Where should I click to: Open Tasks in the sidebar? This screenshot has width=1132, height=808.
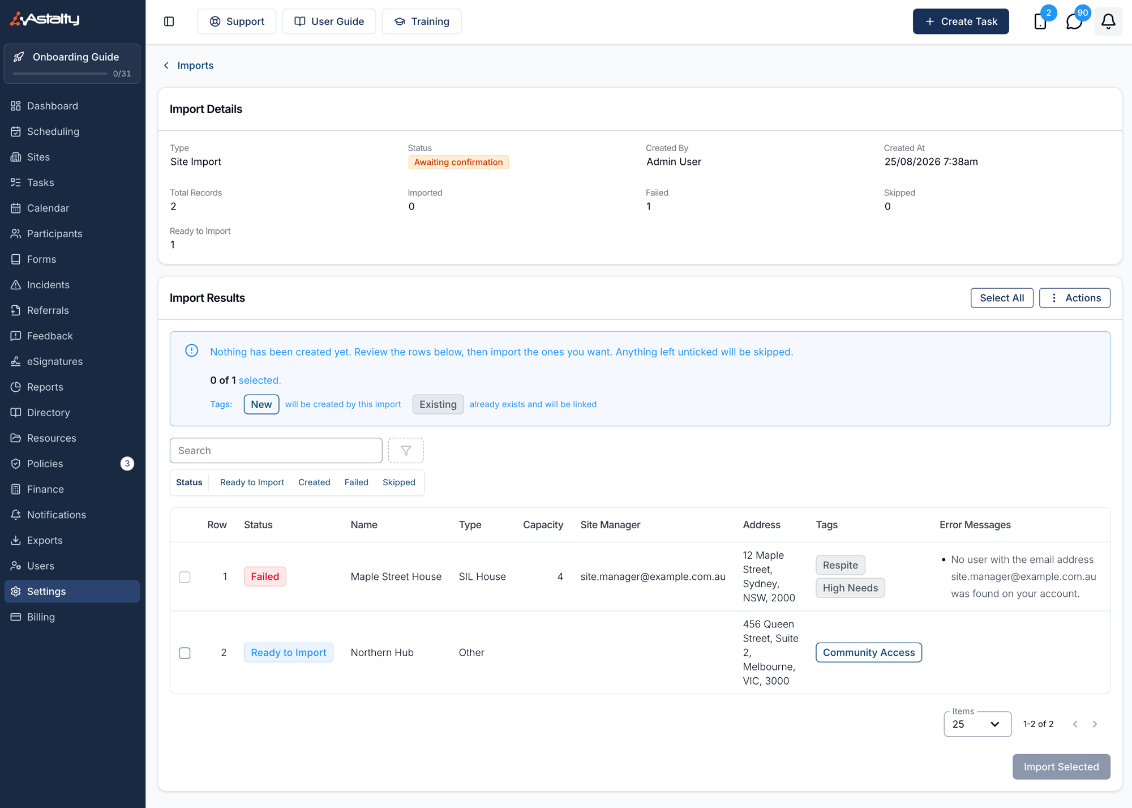pyautogui.click(x=72, y=182)
